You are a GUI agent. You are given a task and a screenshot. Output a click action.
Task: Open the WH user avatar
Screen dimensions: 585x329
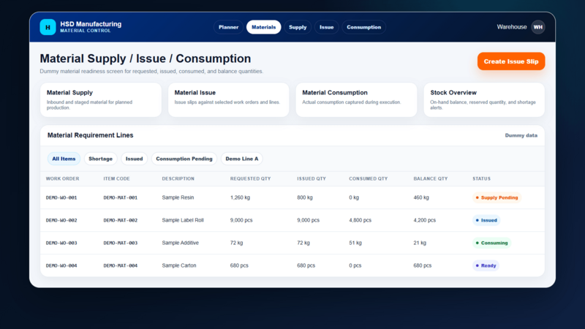coord(537,27)
